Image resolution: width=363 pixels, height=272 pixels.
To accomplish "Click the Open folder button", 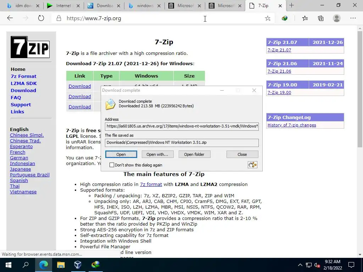I will [194, 154].
